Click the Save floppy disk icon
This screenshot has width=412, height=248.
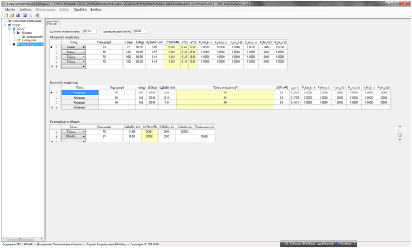point(18,15)
